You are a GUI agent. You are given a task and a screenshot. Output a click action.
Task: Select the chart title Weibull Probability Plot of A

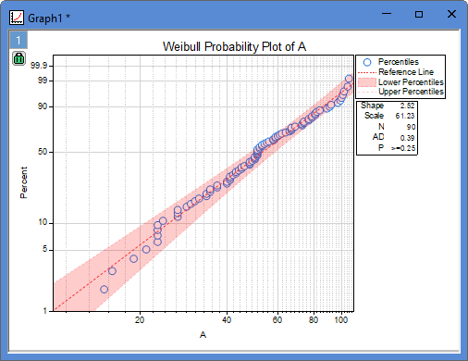coord(234,47)
